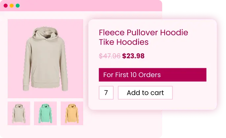Click the $23.98 sale price
Image resolution: width=226 pixels, height=138 pixels.
[x=133, y=56]
